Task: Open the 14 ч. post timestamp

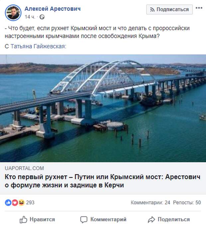Action: pyautogui.click(x=30, y=17)
